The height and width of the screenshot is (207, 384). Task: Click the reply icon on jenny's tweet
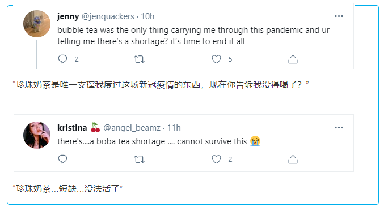[62, 59]
